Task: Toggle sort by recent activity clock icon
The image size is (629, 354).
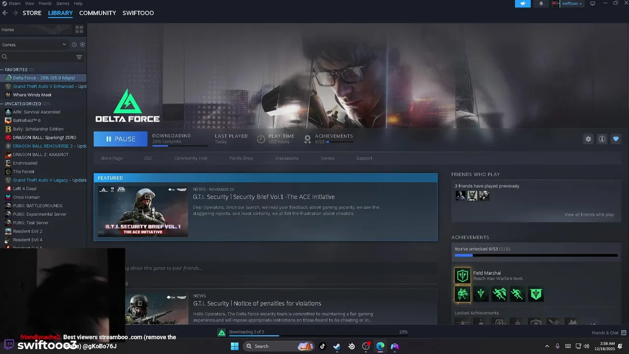Action: click(74, 44)
